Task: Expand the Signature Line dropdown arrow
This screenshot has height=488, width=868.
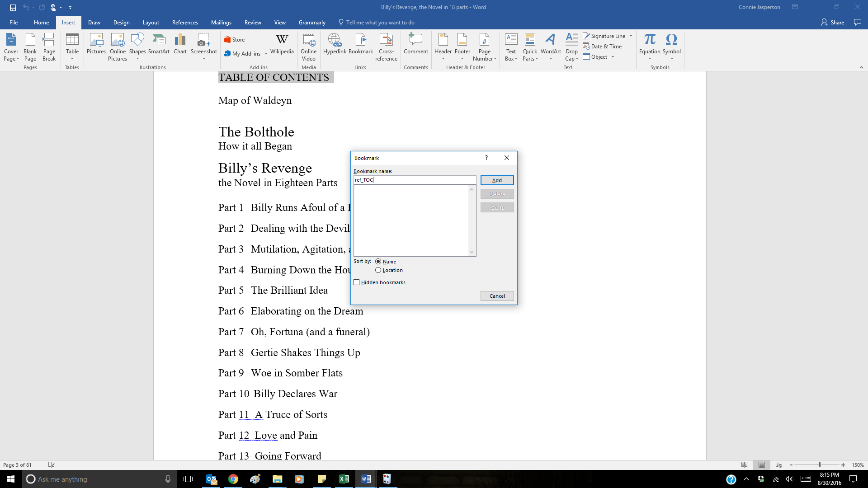Action: point(631,36)
